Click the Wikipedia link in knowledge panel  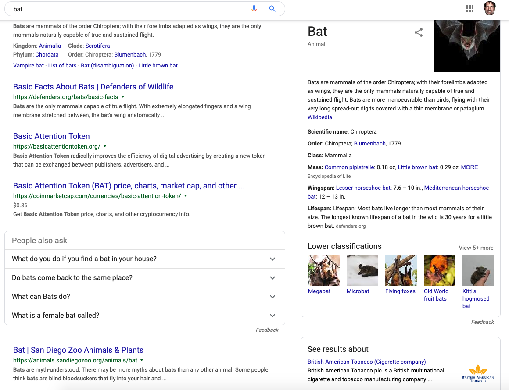coord(320,117)
